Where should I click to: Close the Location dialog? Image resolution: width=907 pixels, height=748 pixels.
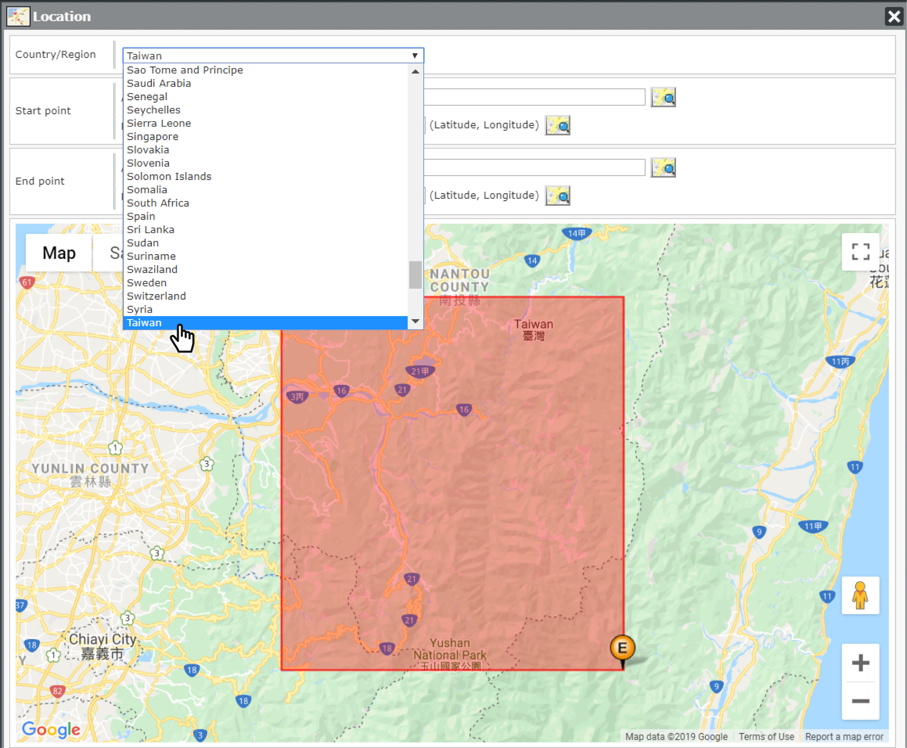click(x=893, y=17)
